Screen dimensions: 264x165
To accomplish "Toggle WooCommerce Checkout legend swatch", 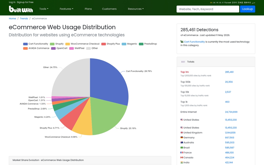I will click(x=68, y=44).
